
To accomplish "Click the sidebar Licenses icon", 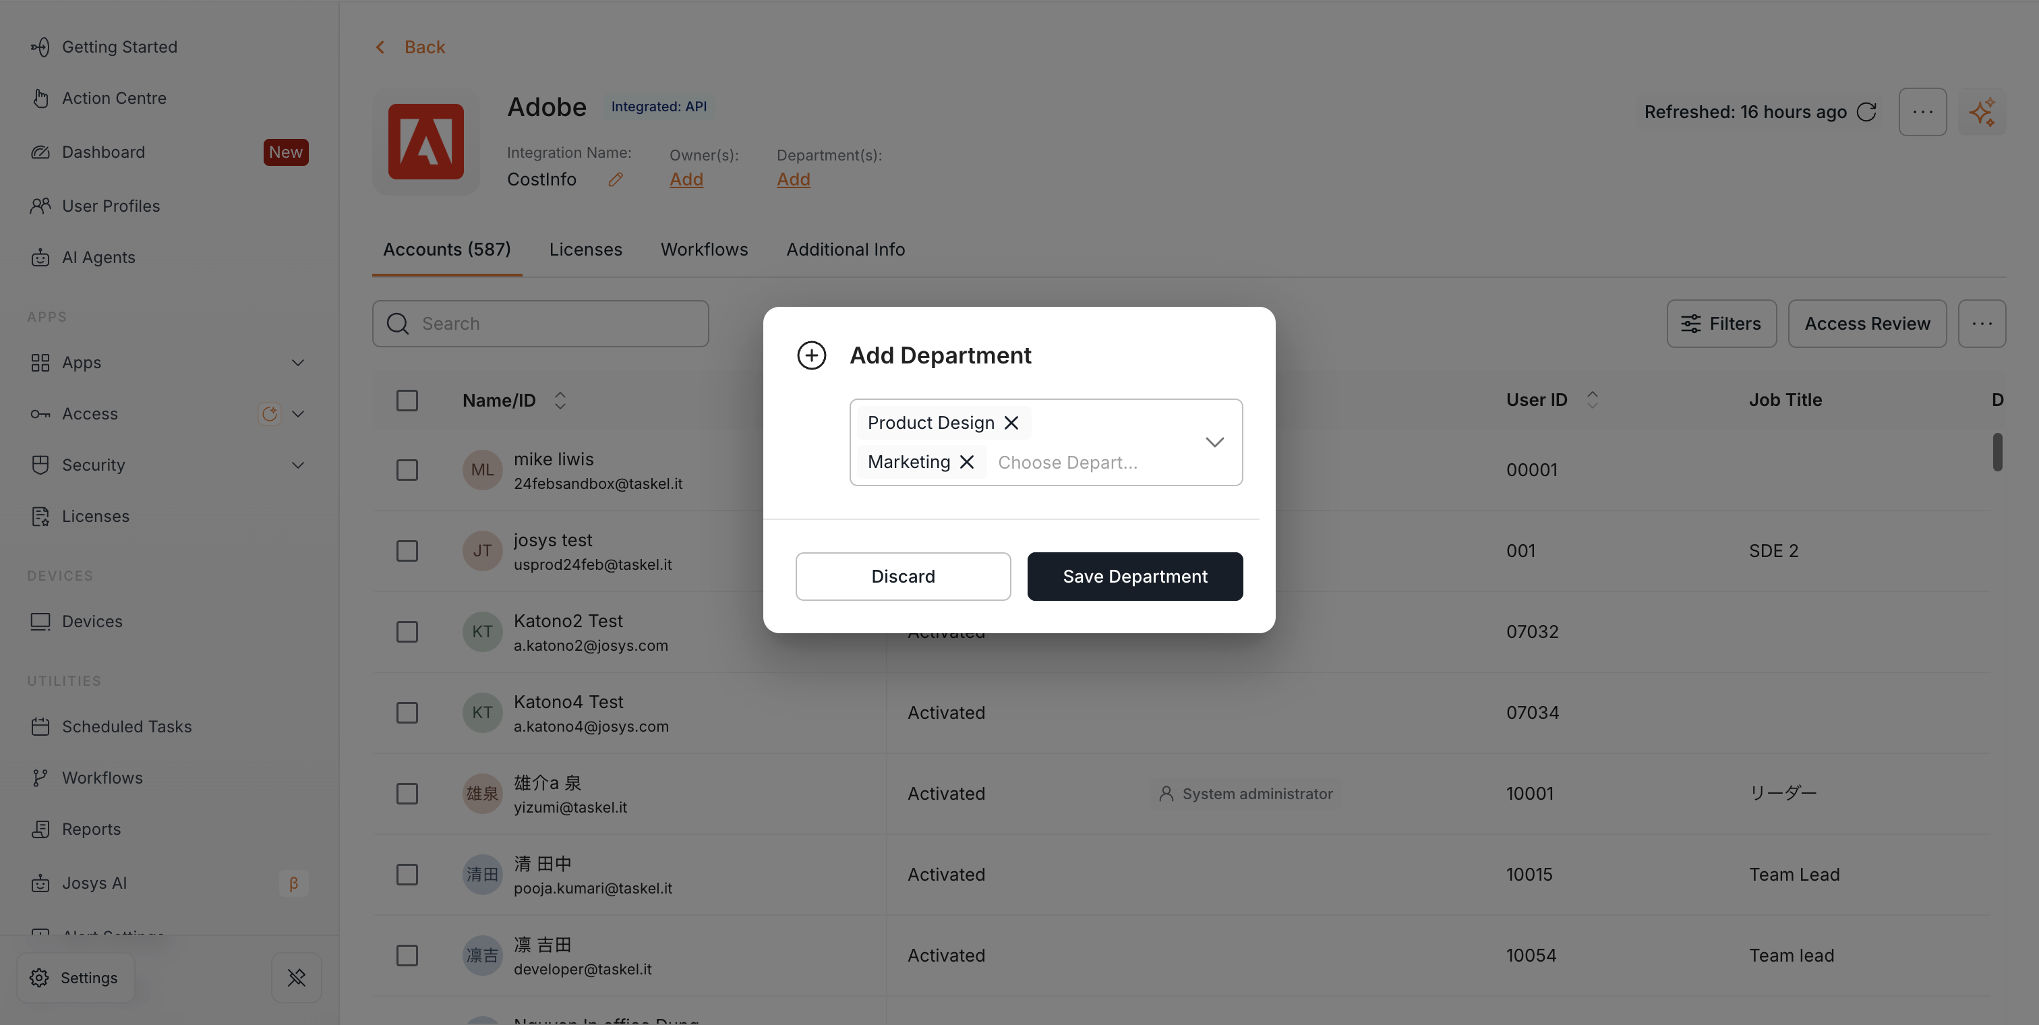I will 40,516.
